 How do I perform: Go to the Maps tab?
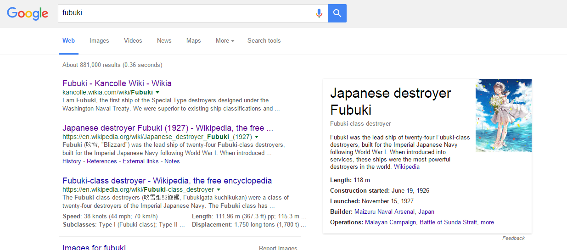click(193, 41)
